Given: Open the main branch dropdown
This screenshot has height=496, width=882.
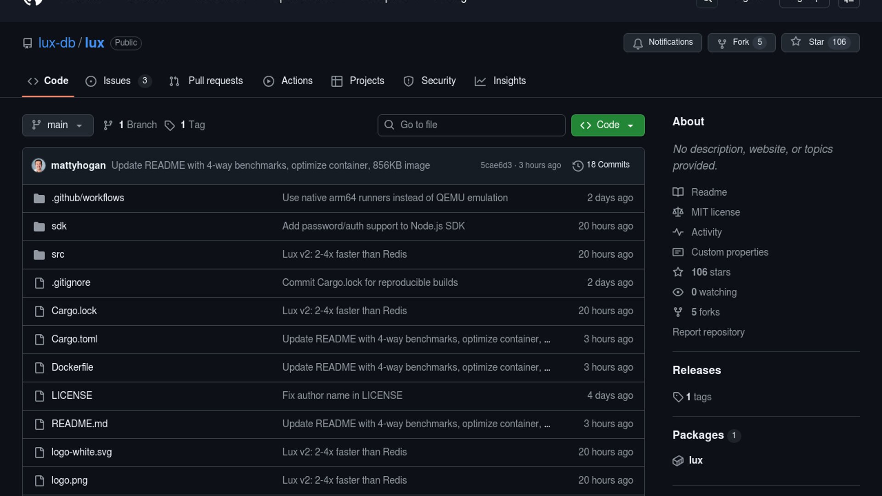Looking at the screenshot, I should [57, 125].
